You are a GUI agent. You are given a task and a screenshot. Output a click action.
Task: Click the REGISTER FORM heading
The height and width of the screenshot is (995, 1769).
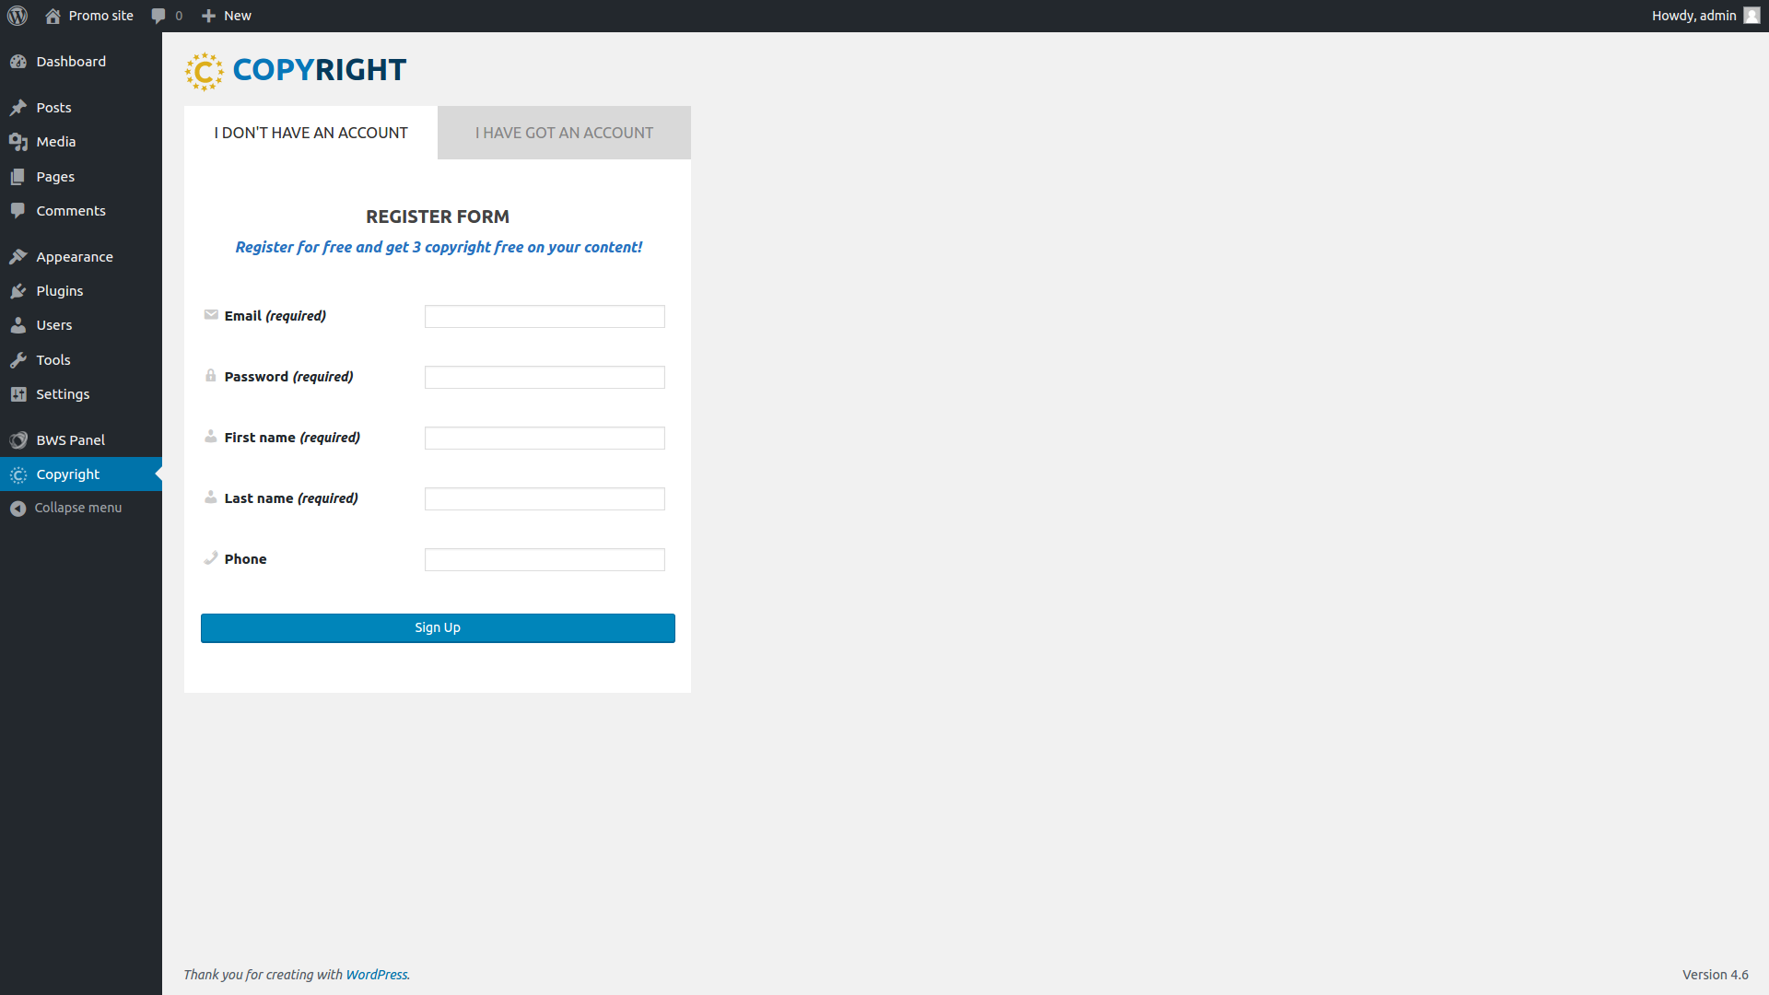(438, 217)
